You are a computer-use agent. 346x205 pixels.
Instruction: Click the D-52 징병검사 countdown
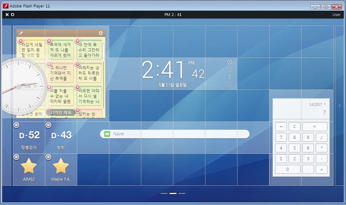tap(29, 137)
